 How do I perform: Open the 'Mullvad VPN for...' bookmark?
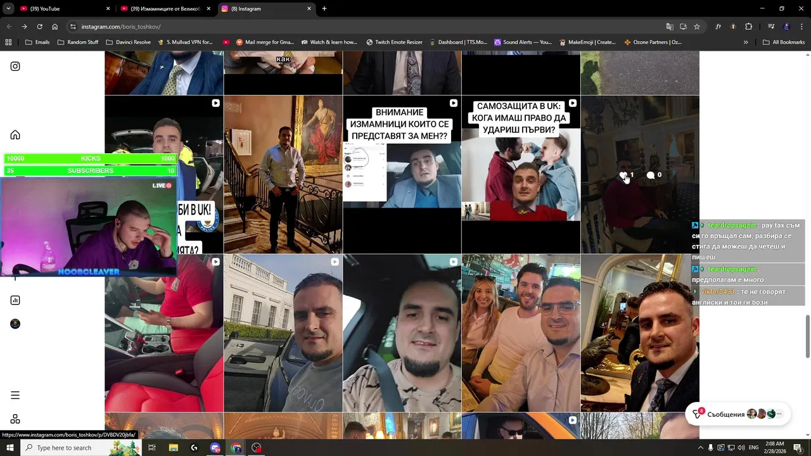click(x=185, y=42)
